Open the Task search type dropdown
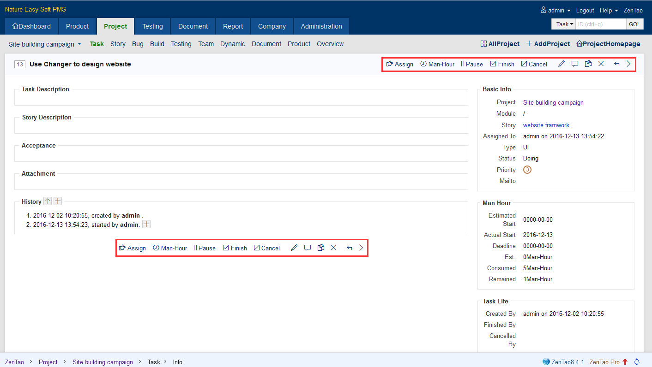Screen dimensions: 652x367 click(x=564, y=24)
